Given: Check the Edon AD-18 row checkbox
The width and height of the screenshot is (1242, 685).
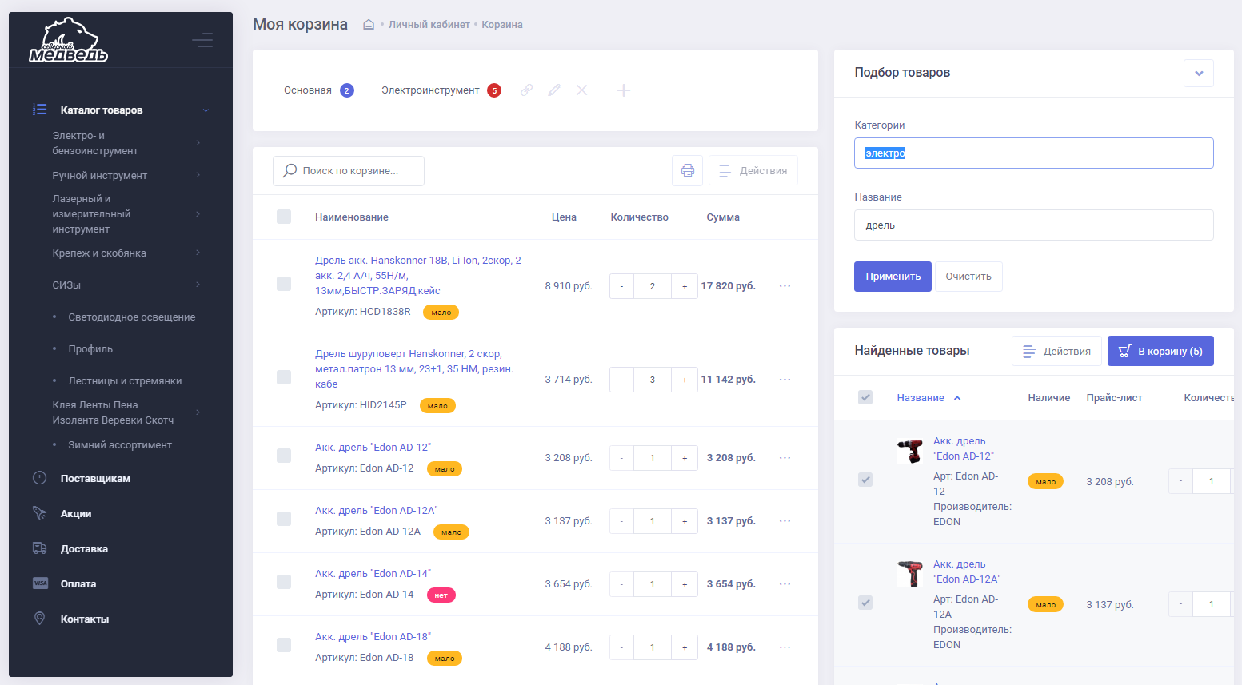Looking at the screenshot, I should coord(284,645).
